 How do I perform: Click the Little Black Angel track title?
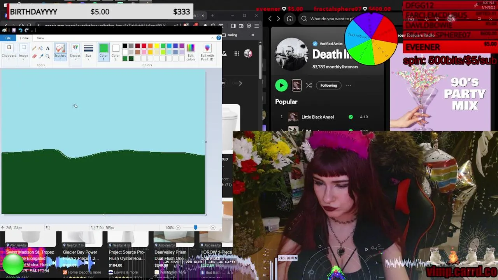click(x=317, y=117)
